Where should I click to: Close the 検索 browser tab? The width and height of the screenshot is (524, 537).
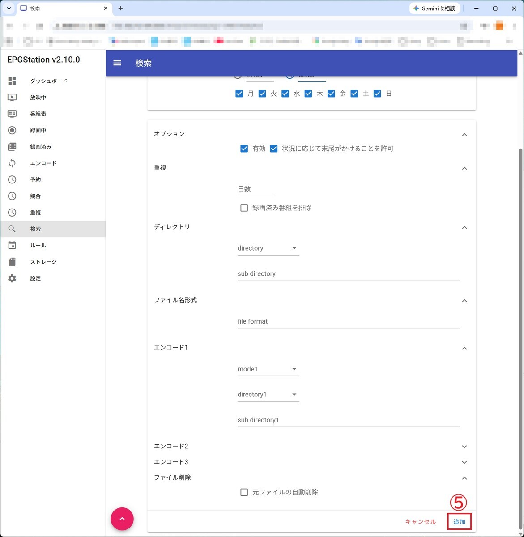[x=106, y=9]
